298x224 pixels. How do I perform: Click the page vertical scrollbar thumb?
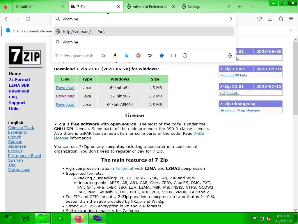click(x=295, y=78)
